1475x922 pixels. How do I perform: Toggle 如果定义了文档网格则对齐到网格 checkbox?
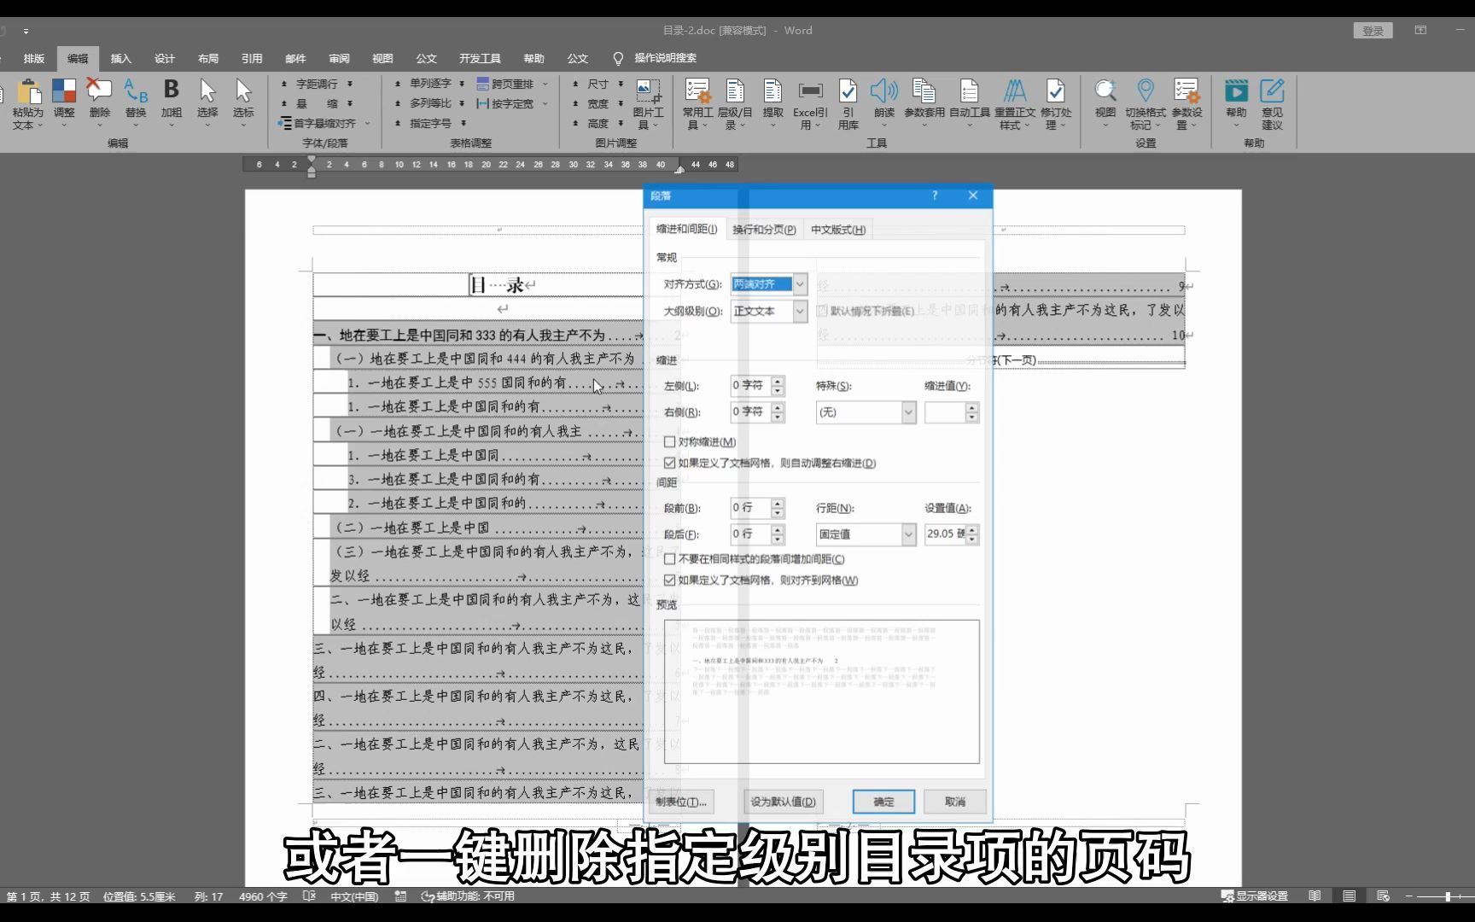(x=670, y=580)
